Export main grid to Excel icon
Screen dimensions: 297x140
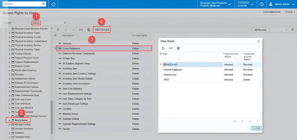[x=88, y=30]
